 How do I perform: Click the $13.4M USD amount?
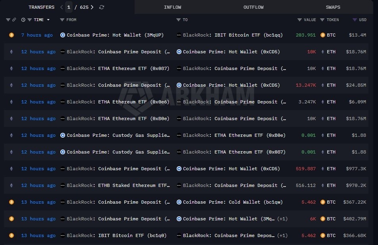click(x=357, y=35)
